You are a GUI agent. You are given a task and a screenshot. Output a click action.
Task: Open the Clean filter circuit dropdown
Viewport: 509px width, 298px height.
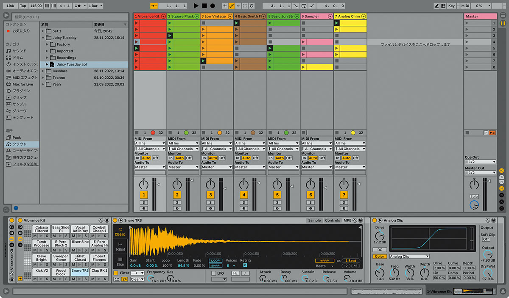pyautogui.click(x=137, y=279)
